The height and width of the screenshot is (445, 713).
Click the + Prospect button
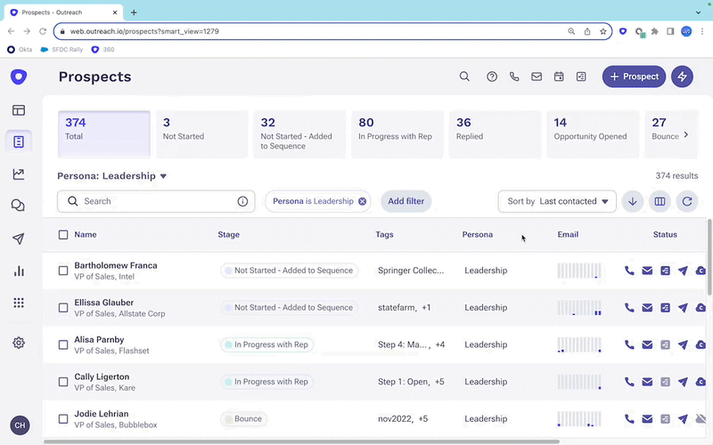(x=634, y=77)
